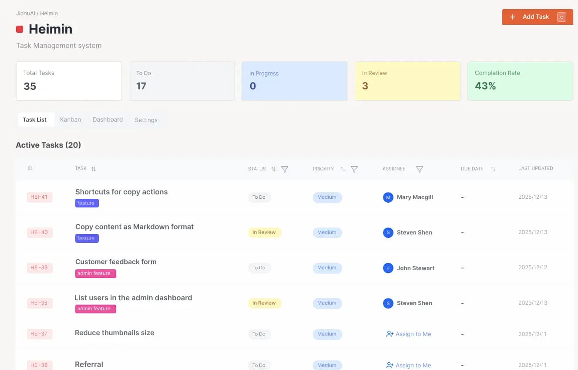Click the person icon next to Assign to Me on HEI-36
The height and width of the screenshot is (370, 578).
(389, 365)
